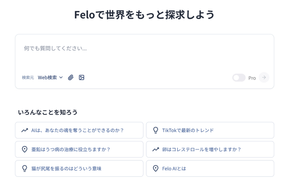Click the chevron next to Web検索
Viewport: 286px width, 185px height.
coord(61,78)
